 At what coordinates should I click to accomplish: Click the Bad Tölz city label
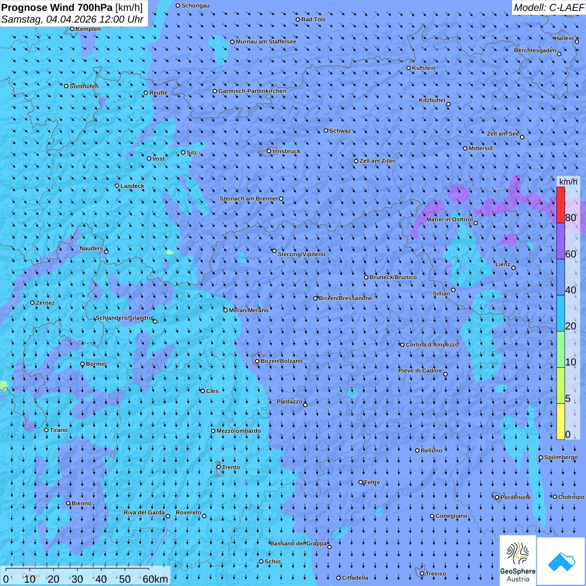pos(314,19)
